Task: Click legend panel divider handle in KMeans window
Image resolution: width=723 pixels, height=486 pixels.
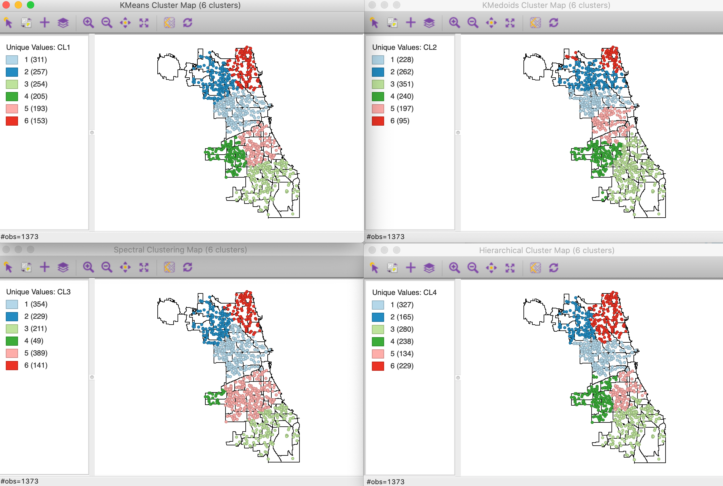Action: point(92,133)
